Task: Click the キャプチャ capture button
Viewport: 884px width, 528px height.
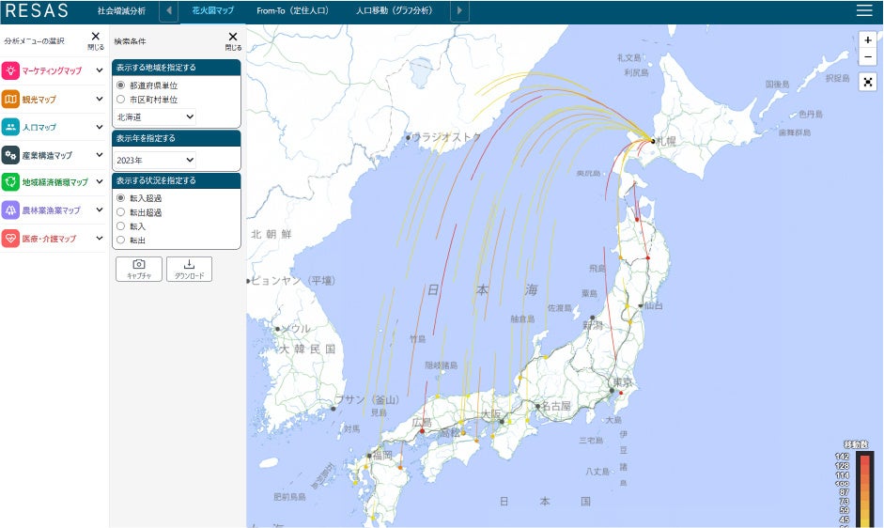Action: [x=139, y=269]
